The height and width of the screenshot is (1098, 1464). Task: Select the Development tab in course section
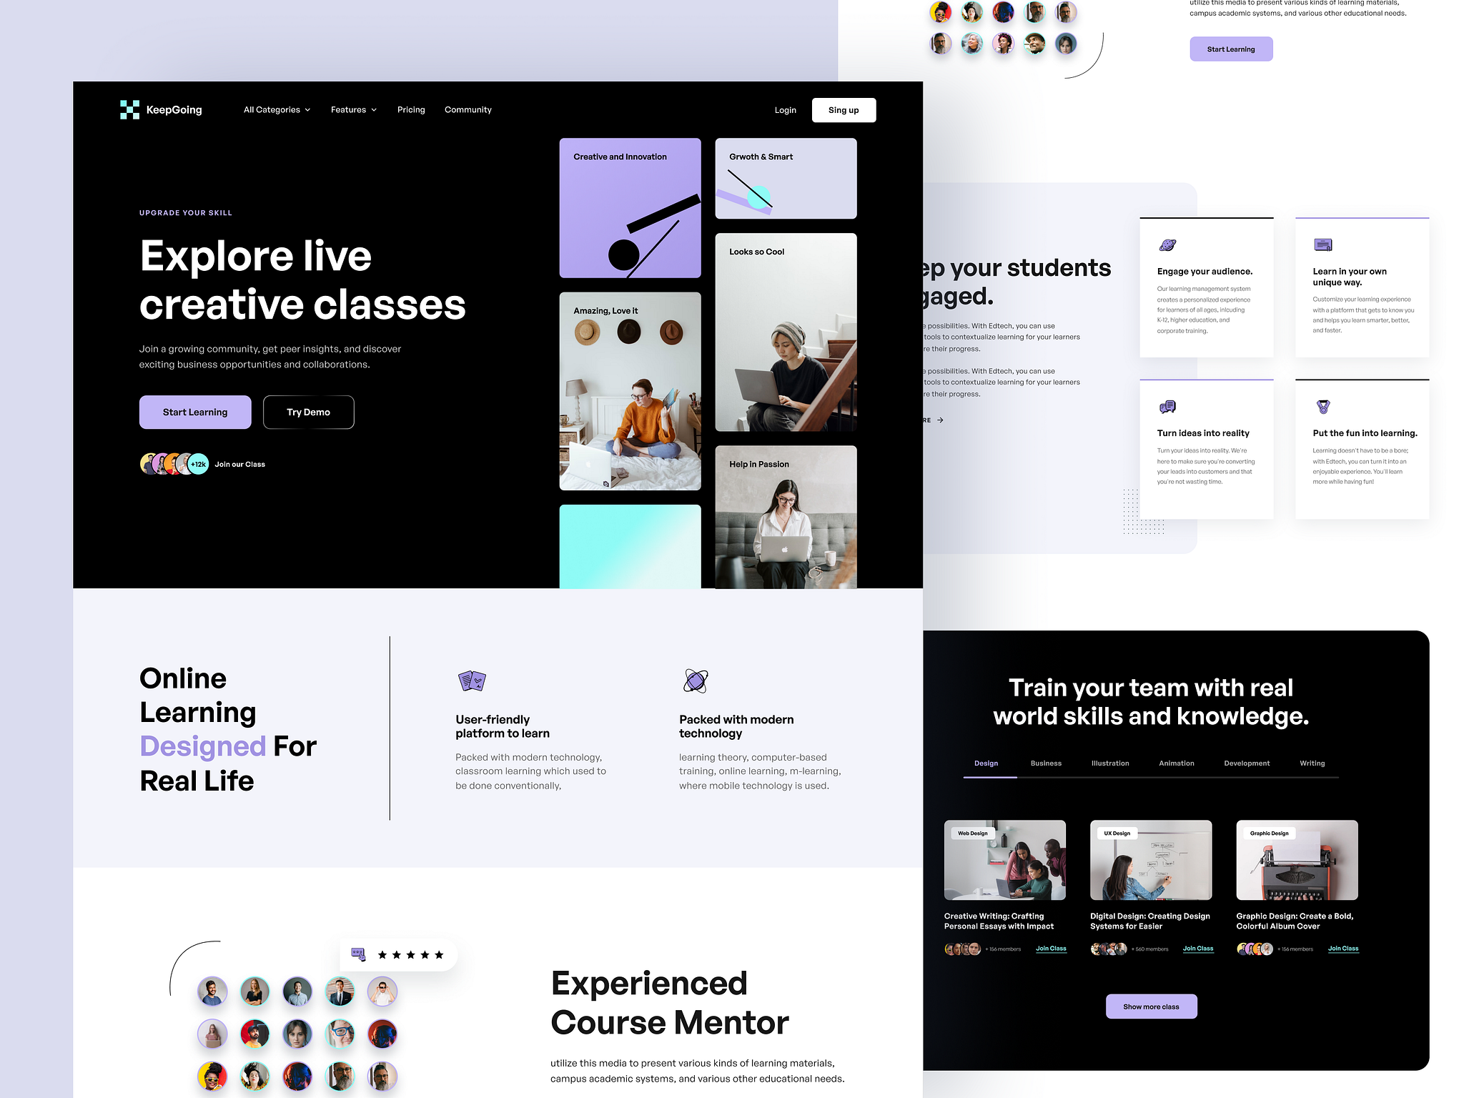point(1247,762)
